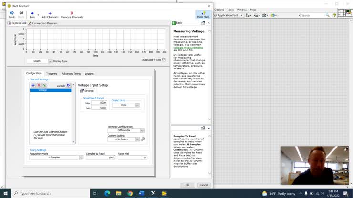Screen dimensions: 353x198
Task: Toggle the AutoScale Y-Axis checkbox
Action: click(163, 60)
